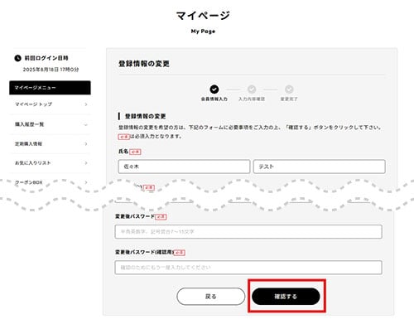
Task: Click the 戻る back button
Action: click(210, 297)
